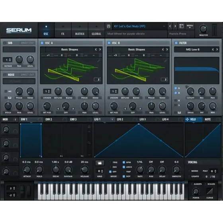Select previous filter type arrow
Screen dimensions: 223x223
pos(213,49)
